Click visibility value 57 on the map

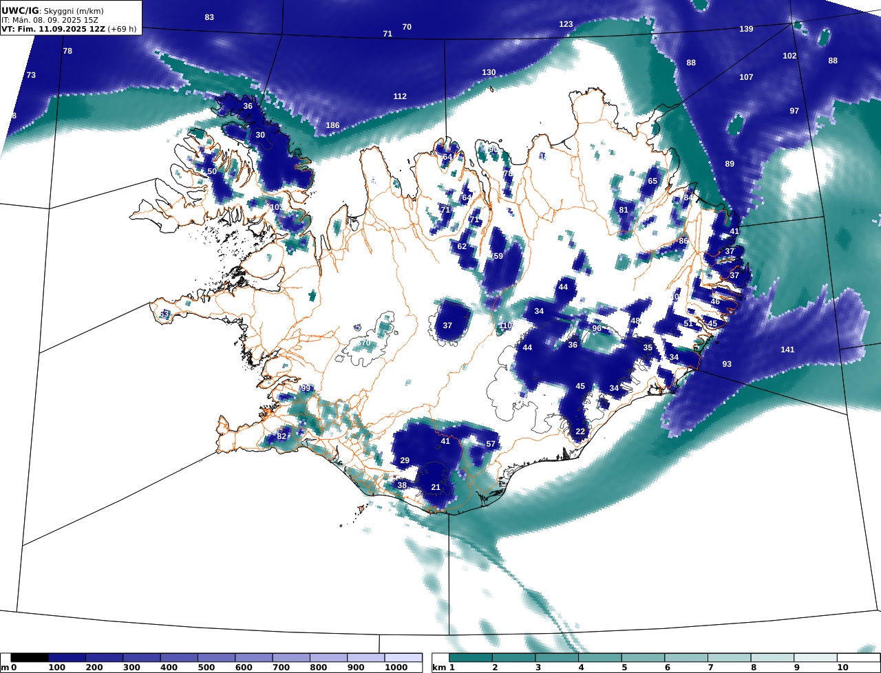[x=491, y=444]
